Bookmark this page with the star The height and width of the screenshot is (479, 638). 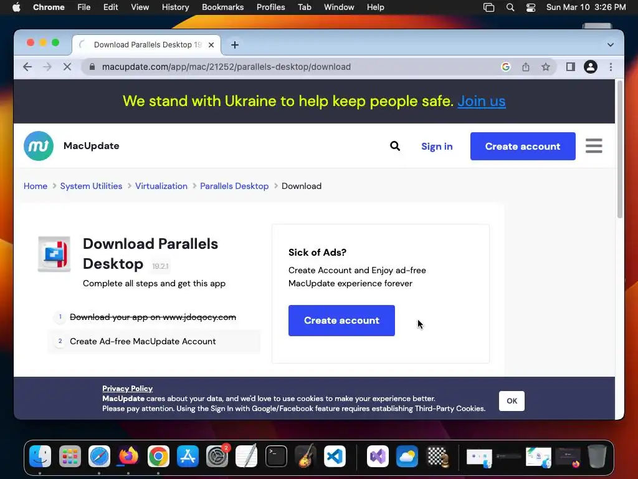(x=546, y=67)
